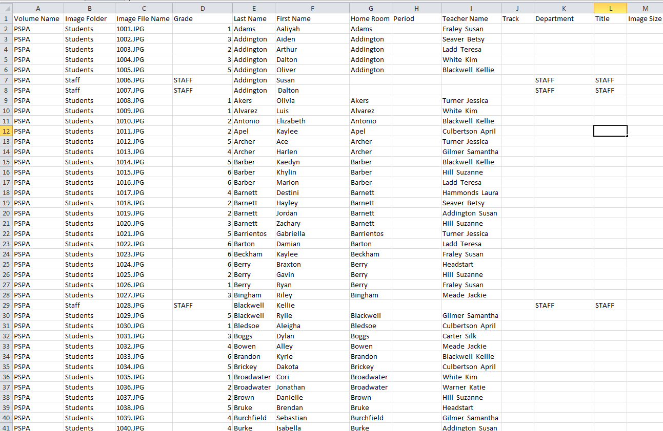This screenshot has height=431, width=663.
Task: Select the First Name cell containing Aaliyah
Action: [312, 29]
